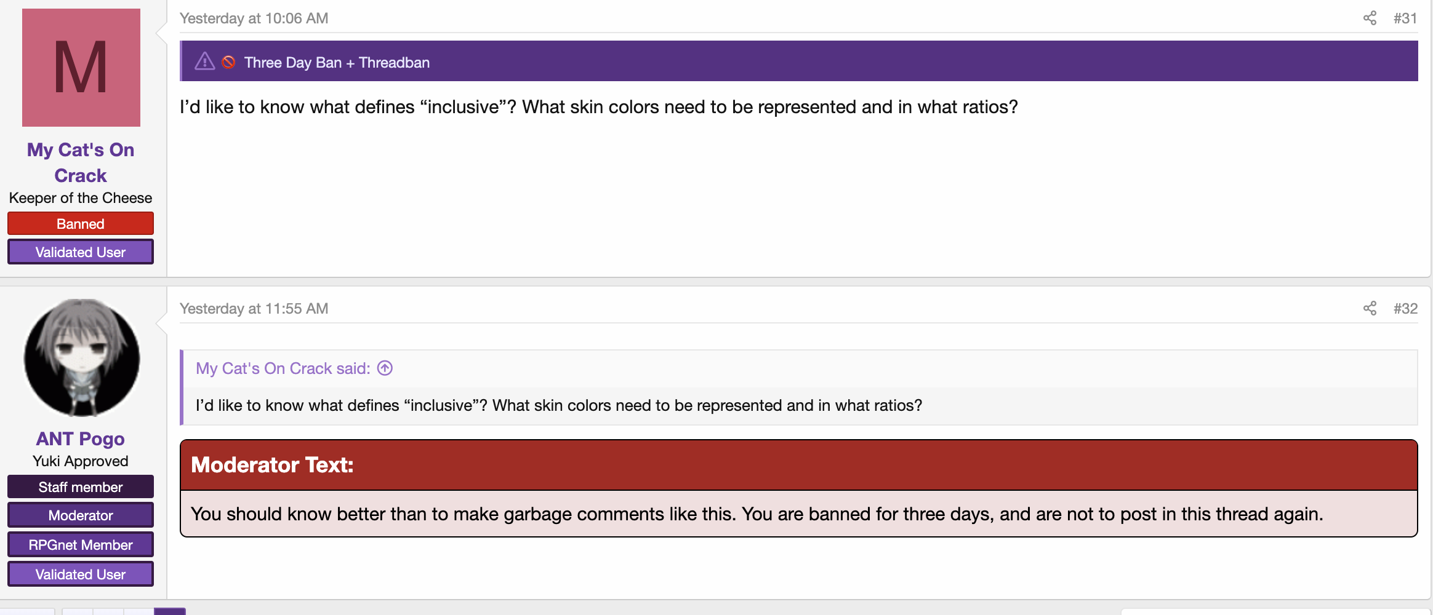This screenshot has height=615, width=1433.
Task: Open ANT Pogo user profile
Action: (81, 438)
